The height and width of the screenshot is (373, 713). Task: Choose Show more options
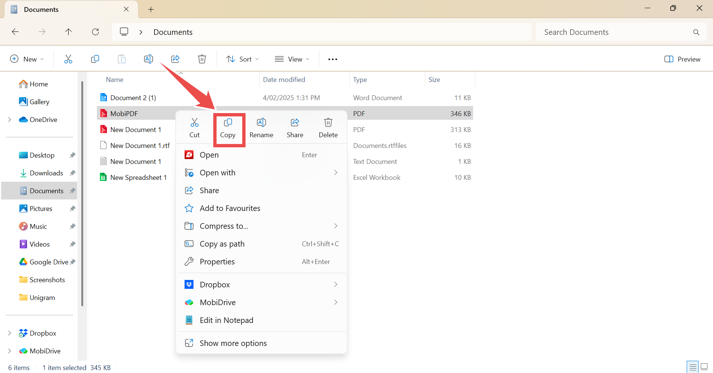(x=233, y=343)
